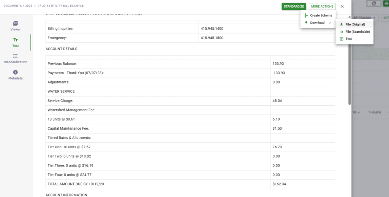Click DOCUMENTS in the breadcrumb
The width and height of the screenshot is (389, 197).
tap(13, 6)
